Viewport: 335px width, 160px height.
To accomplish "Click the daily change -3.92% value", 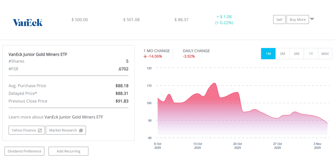I will pyautogui.click(x=189, y=56).
